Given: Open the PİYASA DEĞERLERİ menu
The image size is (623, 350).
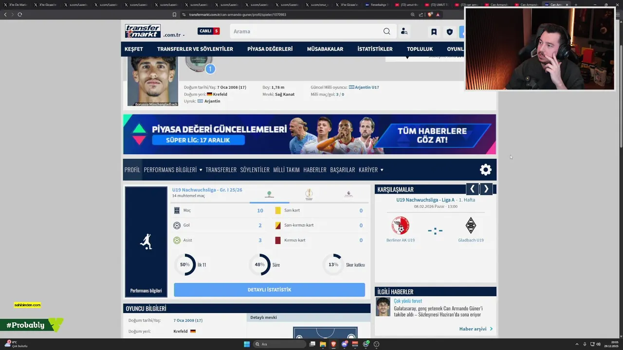Looking at the screenshot, I should pos(270,49).
